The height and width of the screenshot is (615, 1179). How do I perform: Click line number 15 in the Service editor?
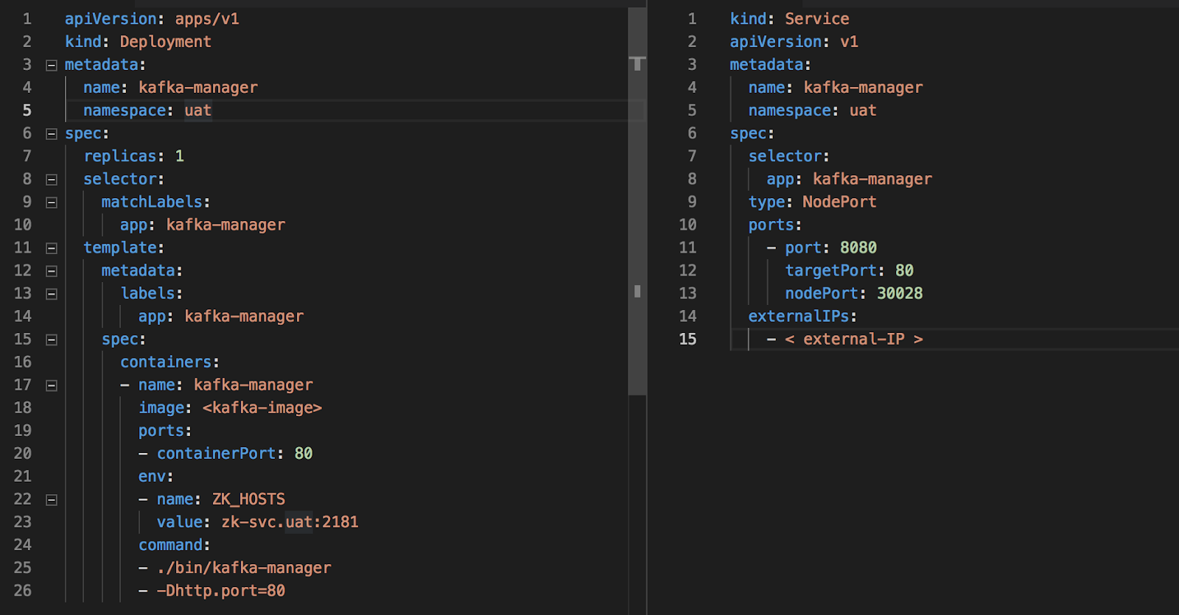coord(688,339)
